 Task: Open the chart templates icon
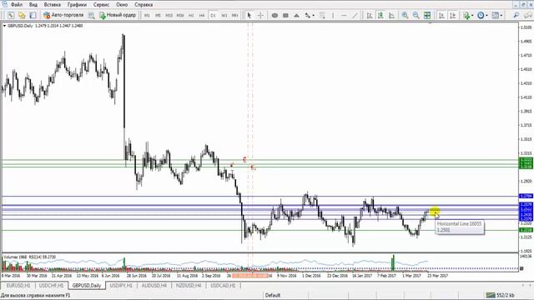495,15
